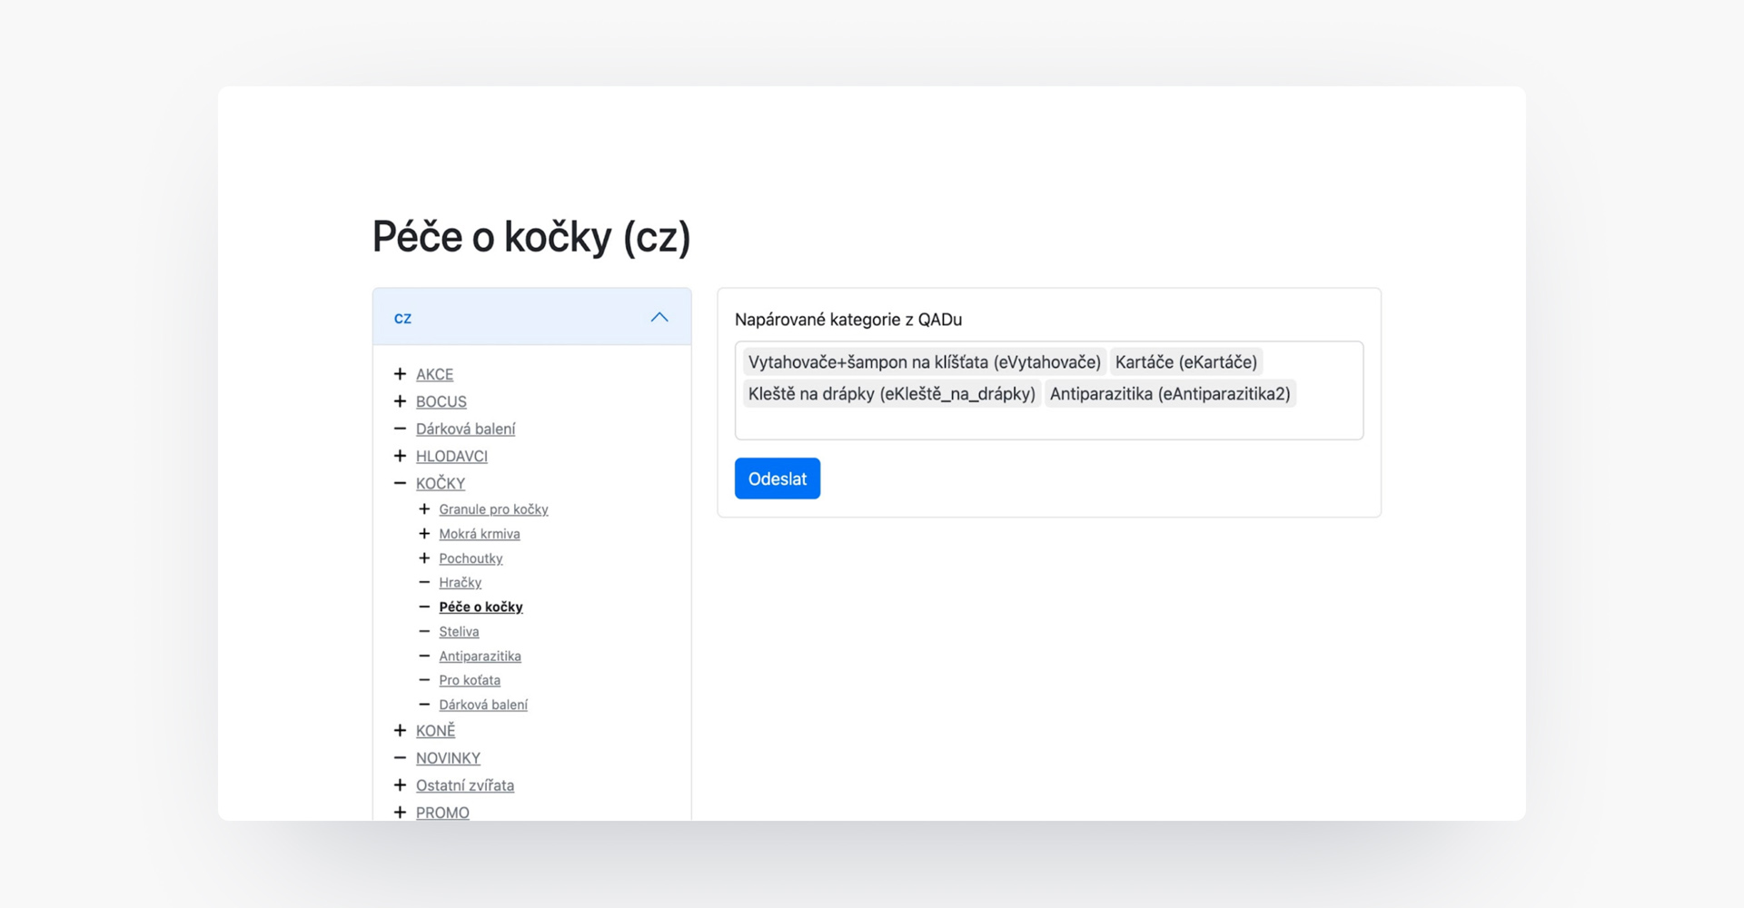1744x908 pixels.
Task: Expand the Mokrá krmiva plus icon
Action: pos(424,534)
